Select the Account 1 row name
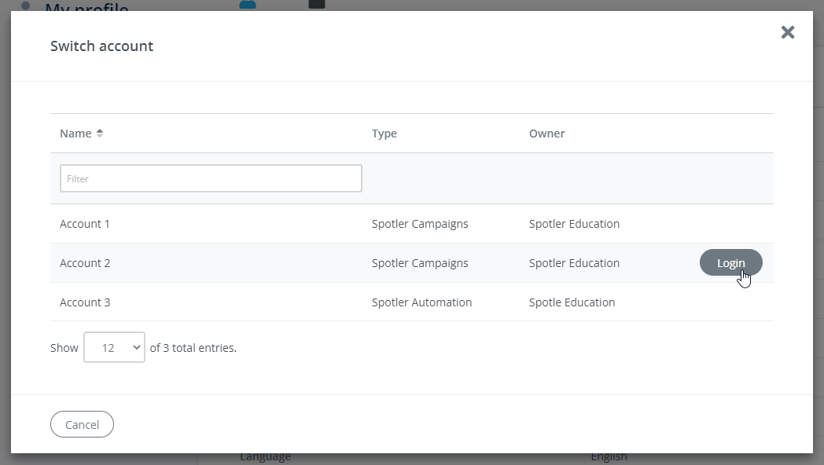The width and height of the screenshot is (824, 465). click(x=85, y=224)
